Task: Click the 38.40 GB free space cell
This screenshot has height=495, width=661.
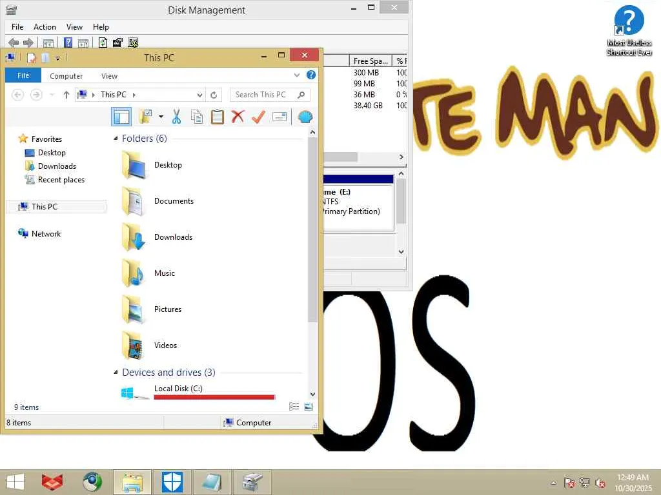Action: [x=368, y=105]
